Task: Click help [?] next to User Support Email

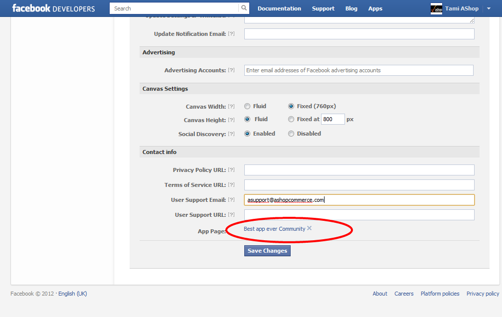Action: [x=231, y=200]
